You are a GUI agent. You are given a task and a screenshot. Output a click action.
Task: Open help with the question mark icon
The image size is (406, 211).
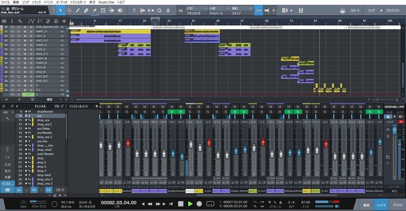pyautogui.click(x=134, y=10)
